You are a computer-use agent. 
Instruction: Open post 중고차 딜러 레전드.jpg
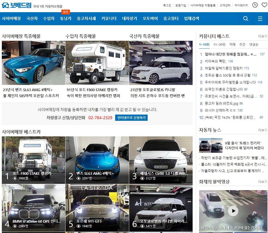click(221, 103)
